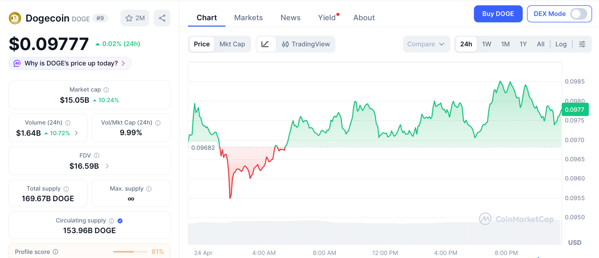Image resolution: width=599 pixels, height=258 pixels.
Task: Click the share icon next to Dogecoin
Action: [x=162, y=18]
